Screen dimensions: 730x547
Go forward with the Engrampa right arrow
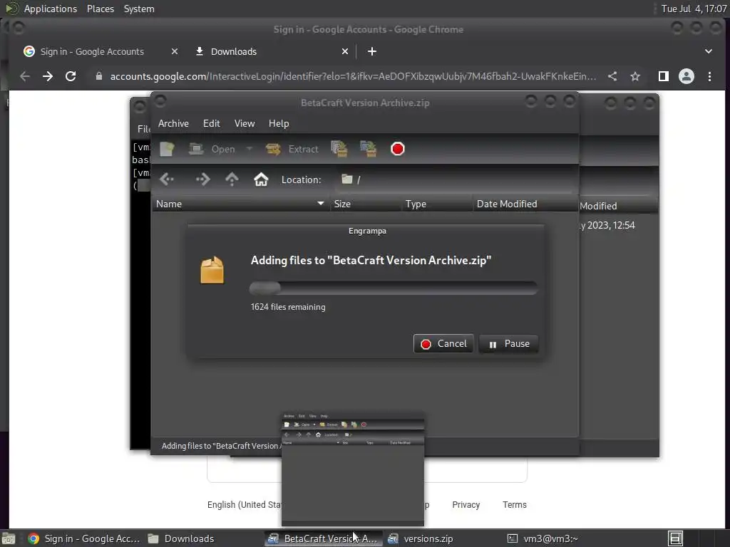[202, 179]
